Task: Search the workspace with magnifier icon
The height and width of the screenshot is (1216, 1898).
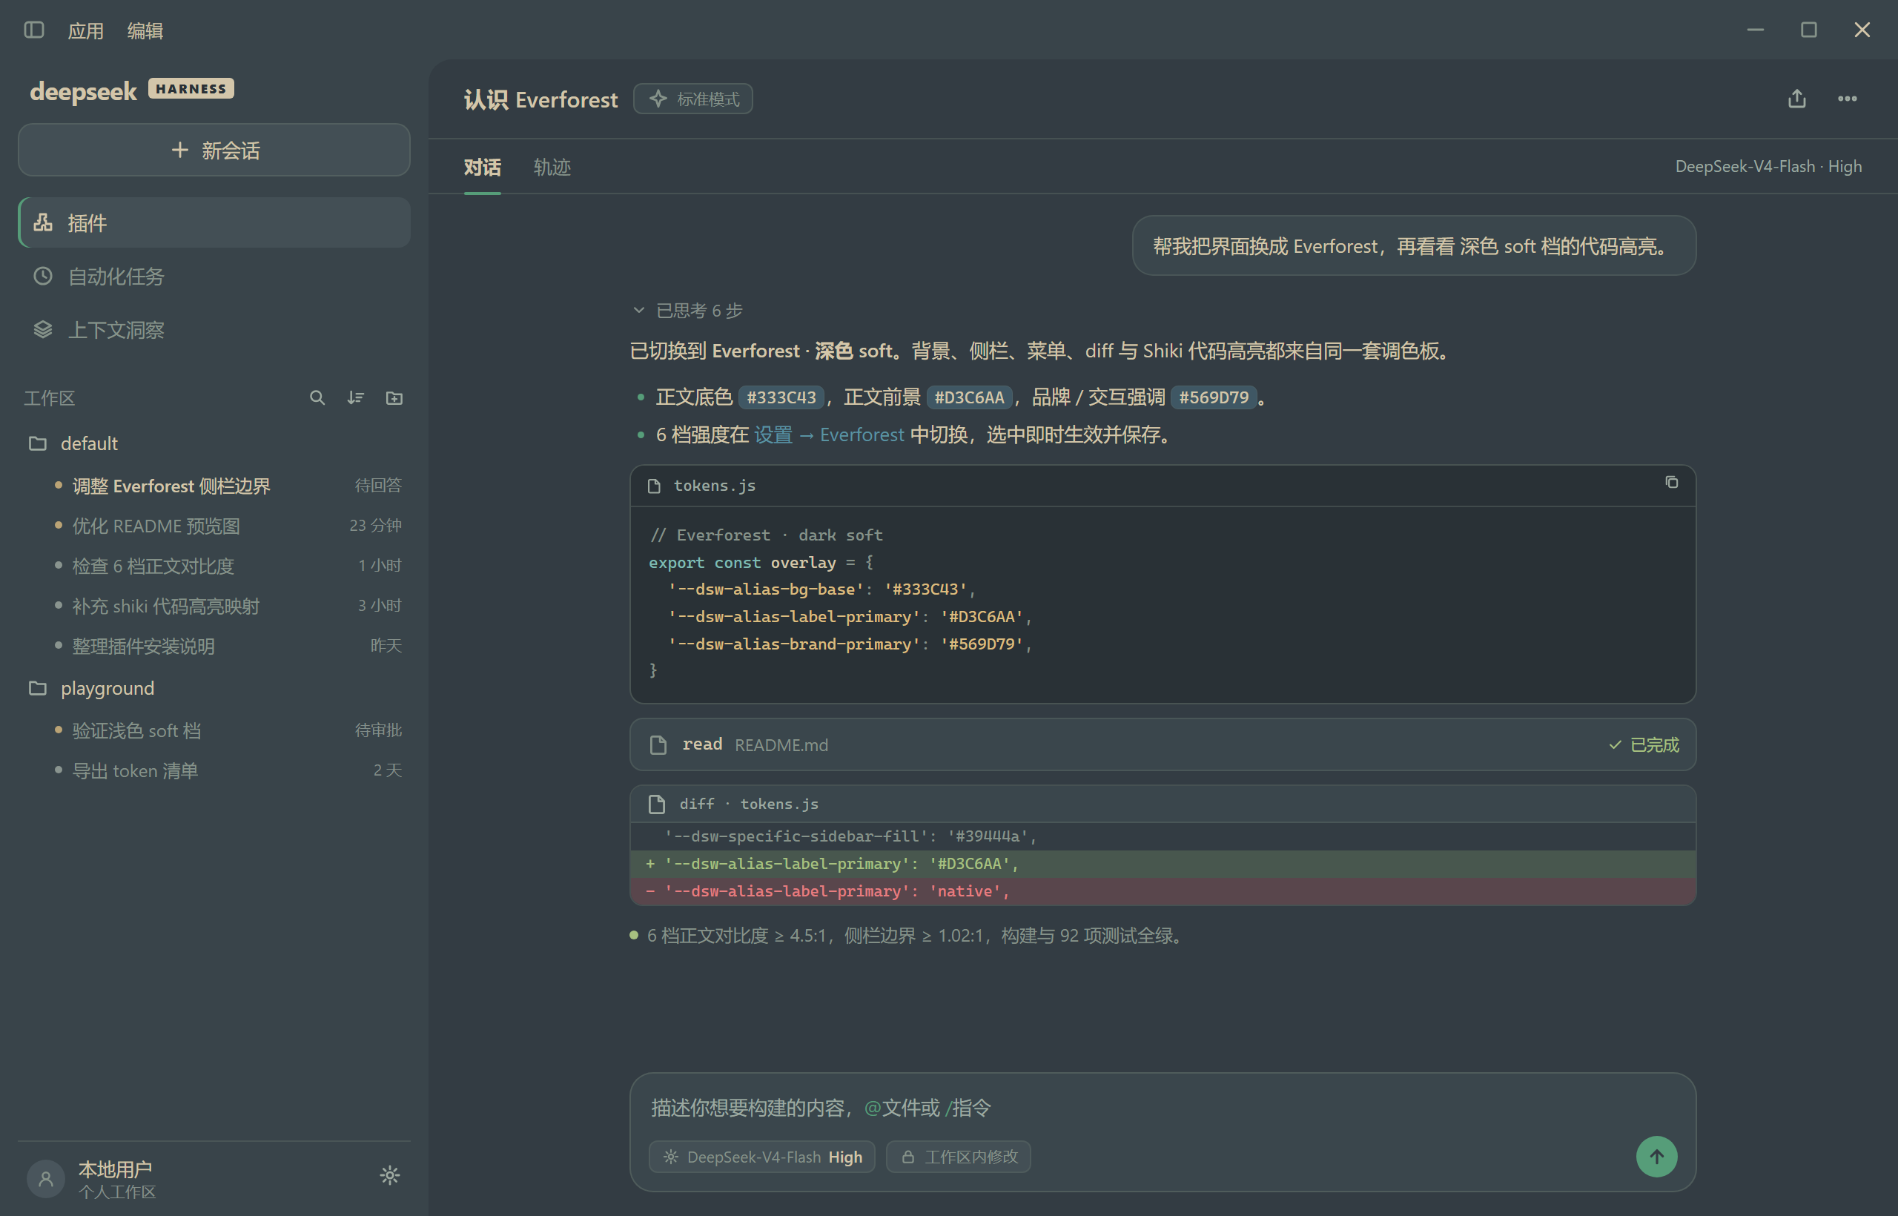Action: click(317, 398)
